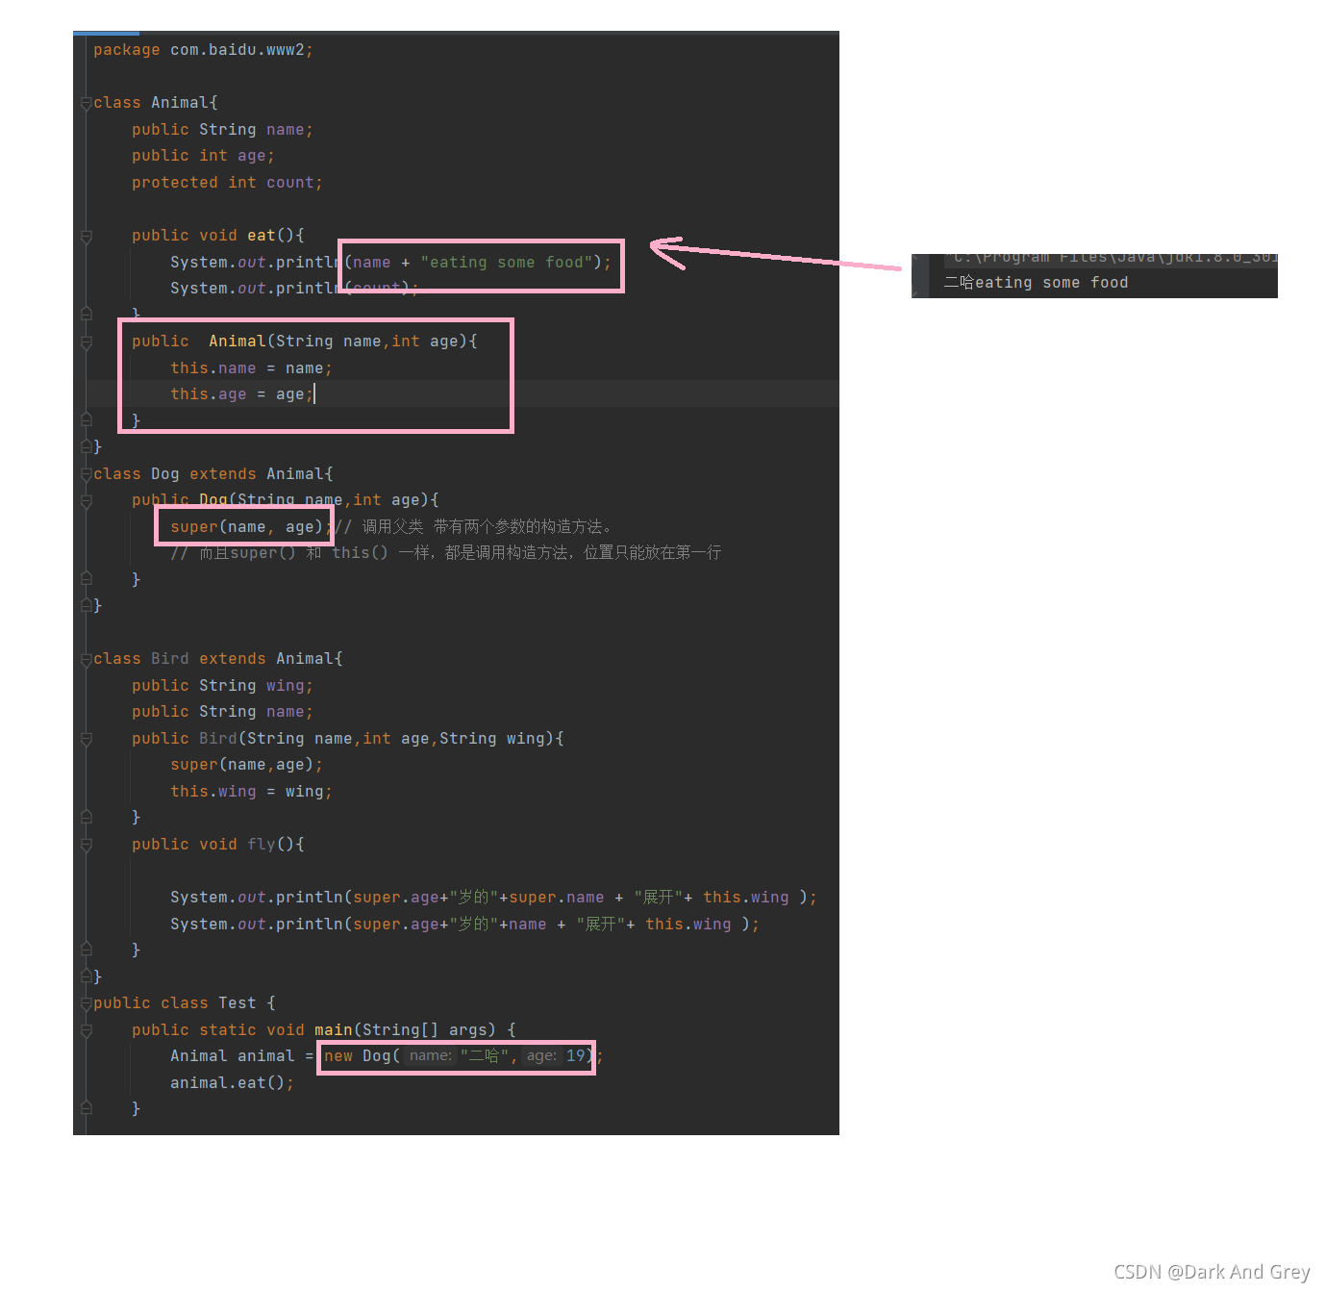This screenshot has height=1292, width=1325.
Task: Click the println(count) line
Action: pos(294,289)
